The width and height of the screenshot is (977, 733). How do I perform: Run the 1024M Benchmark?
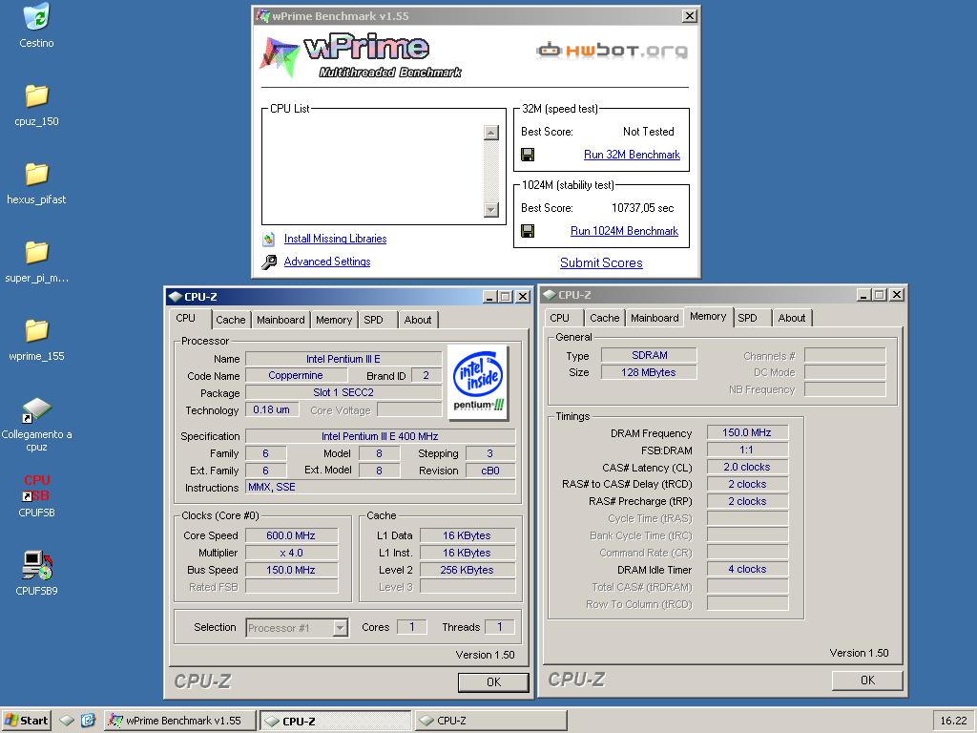point(624,231)
